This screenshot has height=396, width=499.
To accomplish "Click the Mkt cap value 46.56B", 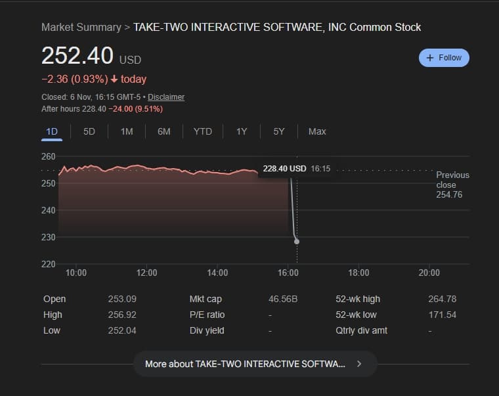I will pos(283,299).
